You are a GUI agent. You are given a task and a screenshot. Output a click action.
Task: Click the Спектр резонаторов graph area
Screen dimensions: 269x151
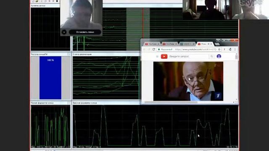[x=106, y=78]
